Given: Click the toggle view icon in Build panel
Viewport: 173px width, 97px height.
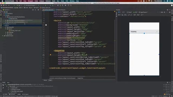Looking at the screenshot, I should click(x=3, y=85).
